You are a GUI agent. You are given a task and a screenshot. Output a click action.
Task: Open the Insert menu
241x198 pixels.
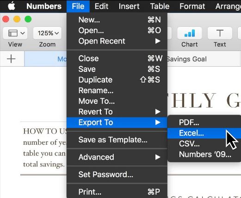[129, 6]
